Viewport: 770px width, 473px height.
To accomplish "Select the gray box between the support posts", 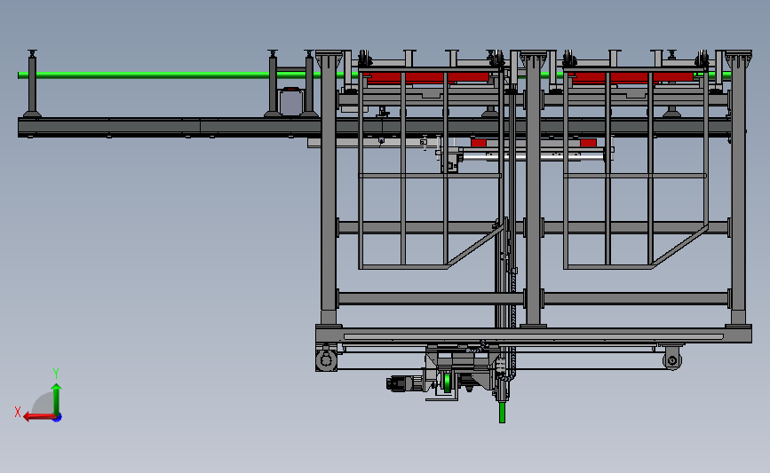I will click(x=290, y=101).
